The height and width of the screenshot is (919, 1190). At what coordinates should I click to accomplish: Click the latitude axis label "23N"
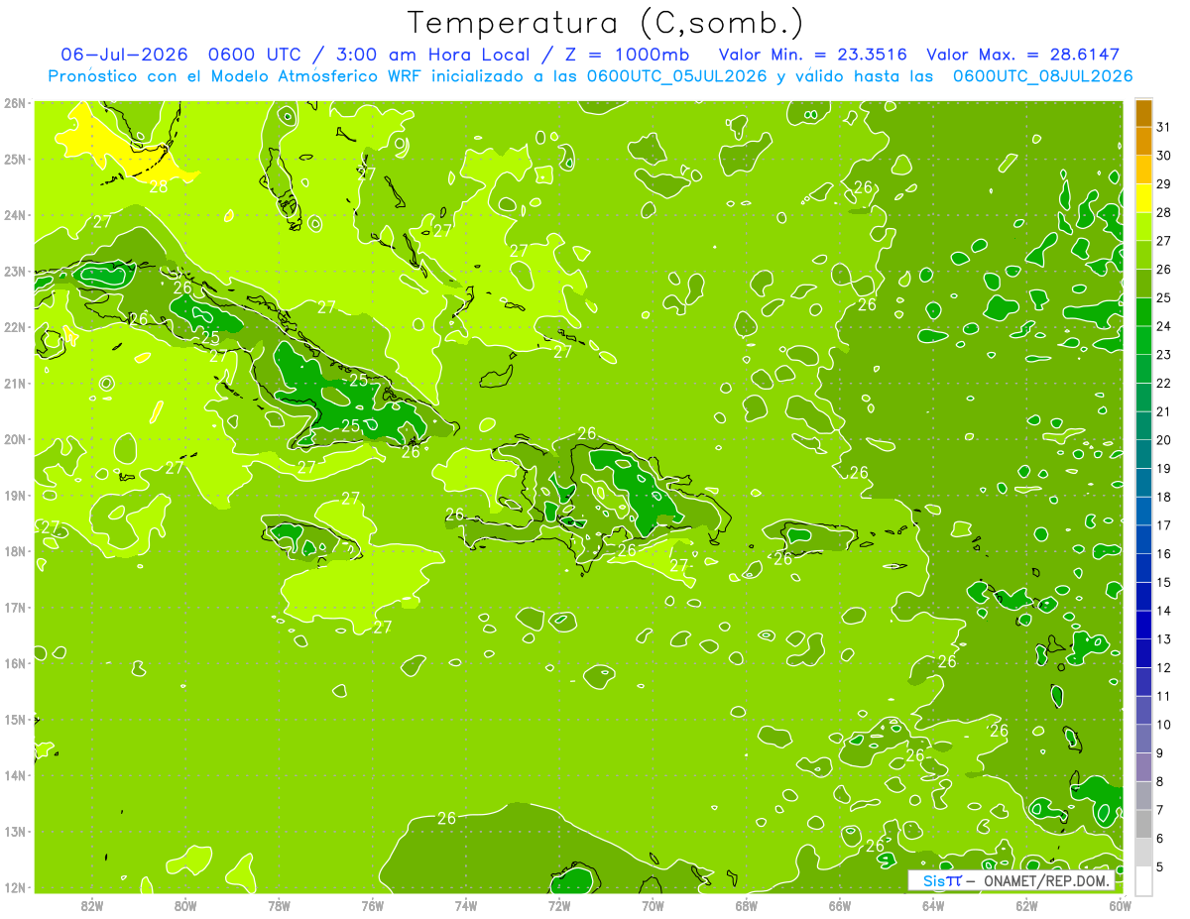14,271
